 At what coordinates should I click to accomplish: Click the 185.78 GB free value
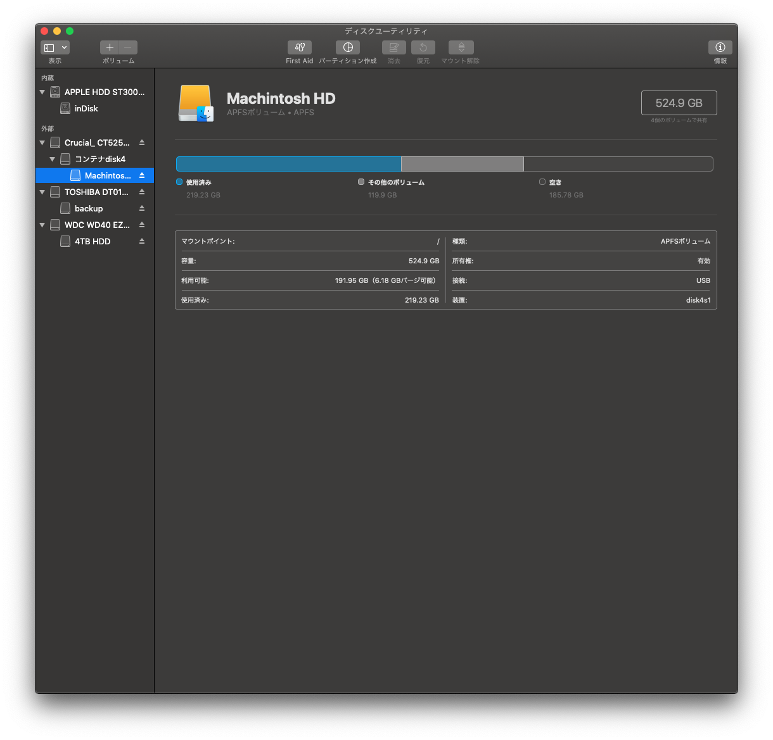click(x=566, y=195)
